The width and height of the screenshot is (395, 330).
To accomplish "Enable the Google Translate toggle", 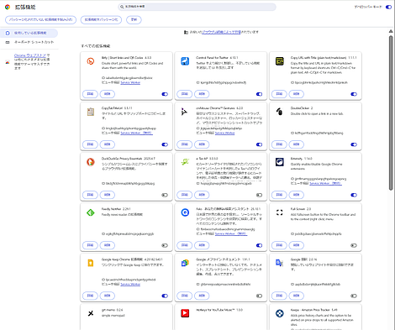I will tap(354, 296).
